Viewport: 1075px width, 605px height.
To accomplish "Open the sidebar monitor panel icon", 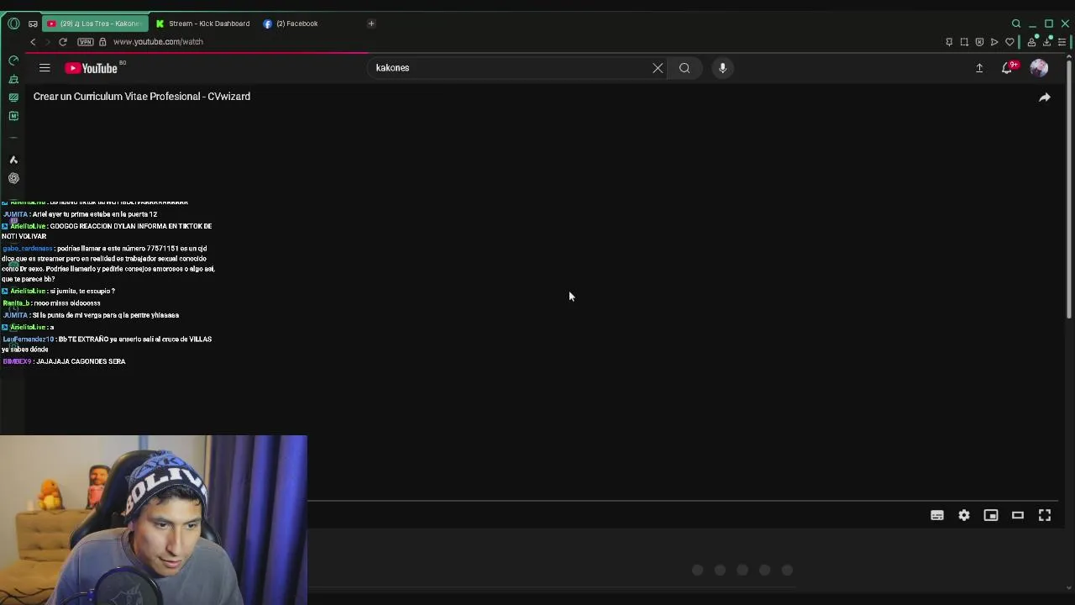I will (x=13, y=97).
